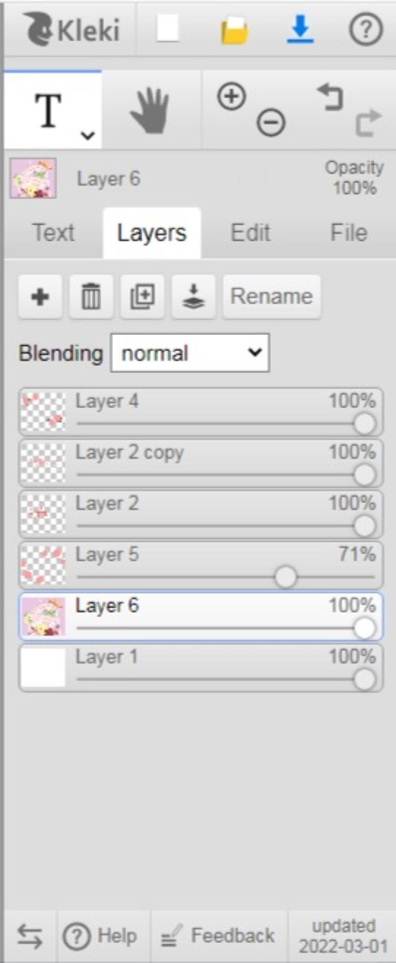The image size is (396, 963).
Task: Click the new image white page icon
Action: pos(167,28)
